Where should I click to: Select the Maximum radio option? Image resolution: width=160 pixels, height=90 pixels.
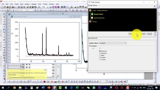pyautogui.click(x=100, y=53)
